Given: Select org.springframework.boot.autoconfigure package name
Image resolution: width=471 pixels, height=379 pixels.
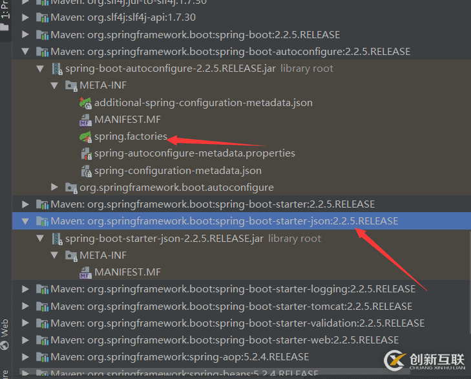Looking at the screenshot, I should pyautogui.click(x=176, y=188).
